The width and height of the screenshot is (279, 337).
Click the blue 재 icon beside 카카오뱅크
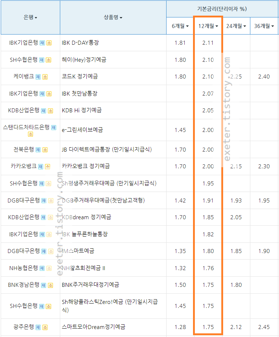[x=41, y=167]
